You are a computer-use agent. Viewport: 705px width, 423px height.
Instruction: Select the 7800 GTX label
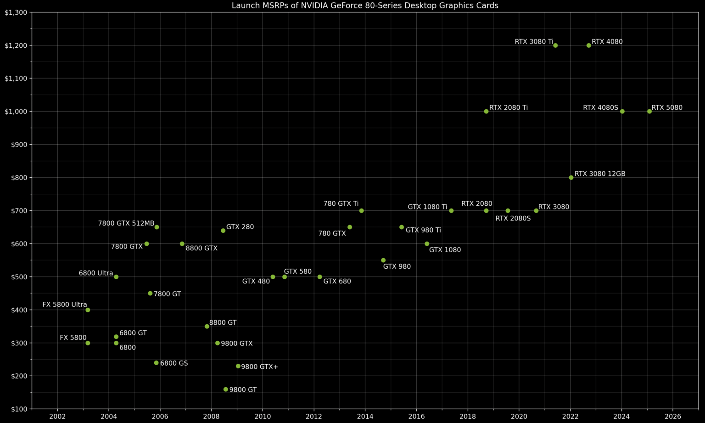(127, 247)
